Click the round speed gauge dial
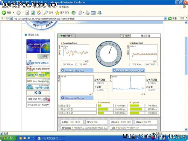Viewport: 188px width, 141px height. click(109, 54)
